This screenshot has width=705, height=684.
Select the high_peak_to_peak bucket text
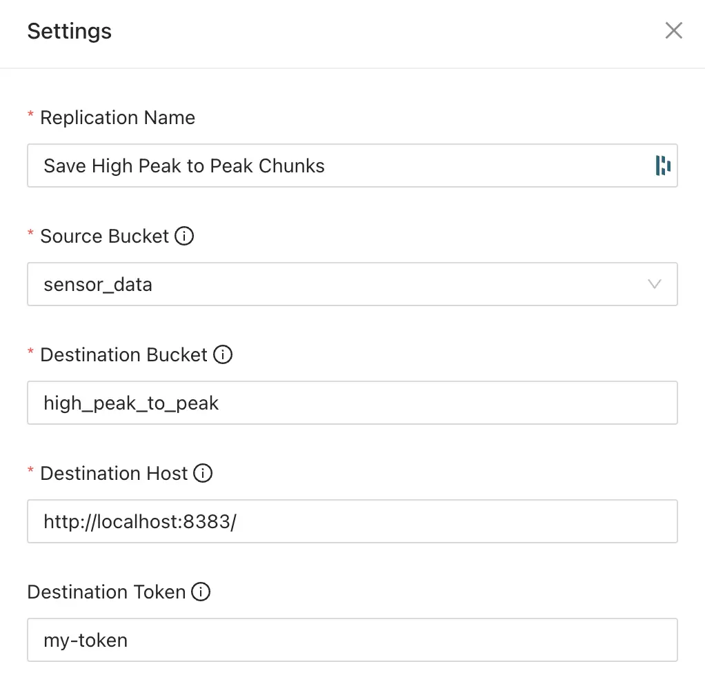[130, 403]
